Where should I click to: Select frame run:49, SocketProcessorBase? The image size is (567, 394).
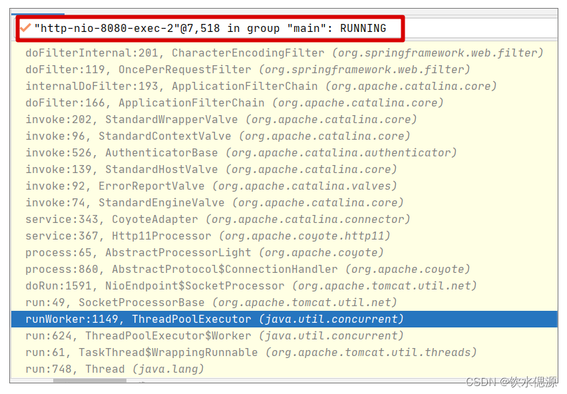[284, 303]
